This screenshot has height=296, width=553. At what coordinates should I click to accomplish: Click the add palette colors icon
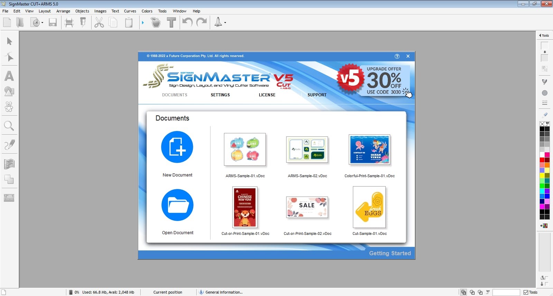point(544,226)
